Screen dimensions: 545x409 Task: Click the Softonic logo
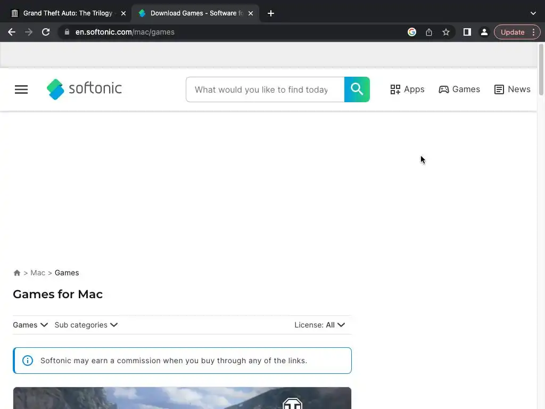[84, 89]
